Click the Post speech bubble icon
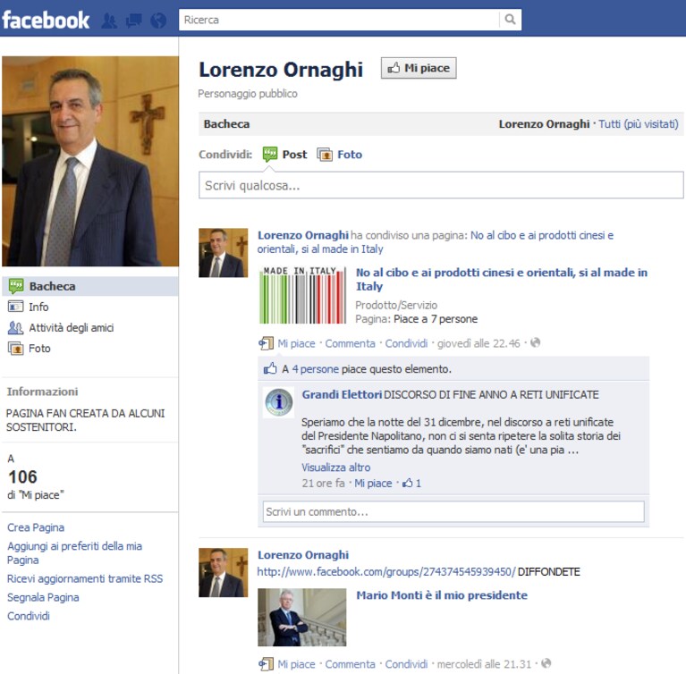Viewport: 686px width, 674px height. coord(270,154)
